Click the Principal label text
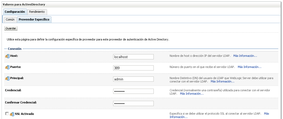The image size is (283, 119). 17,78
